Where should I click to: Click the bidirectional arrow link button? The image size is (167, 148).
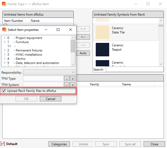83,29
